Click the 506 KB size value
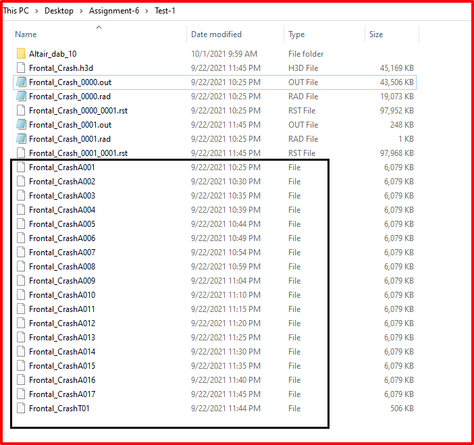This screenshot has height=445, width=474. [x=402, y=409]
